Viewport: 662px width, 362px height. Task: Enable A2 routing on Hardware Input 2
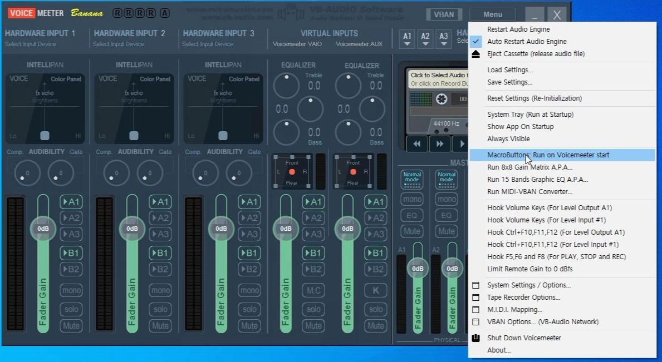160,218
